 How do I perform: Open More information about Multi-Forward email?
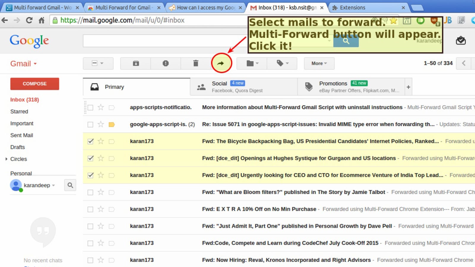pos(302,107)
